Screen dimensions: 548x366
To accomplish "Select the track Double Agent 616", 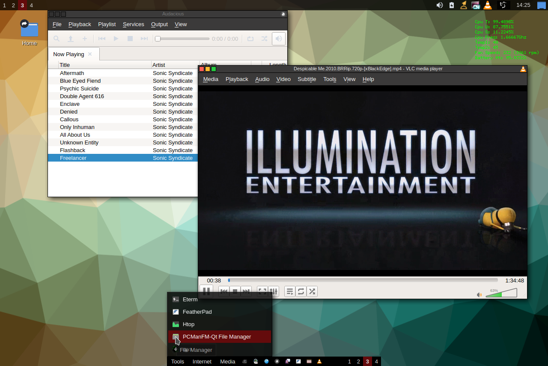I will [123, 96].
